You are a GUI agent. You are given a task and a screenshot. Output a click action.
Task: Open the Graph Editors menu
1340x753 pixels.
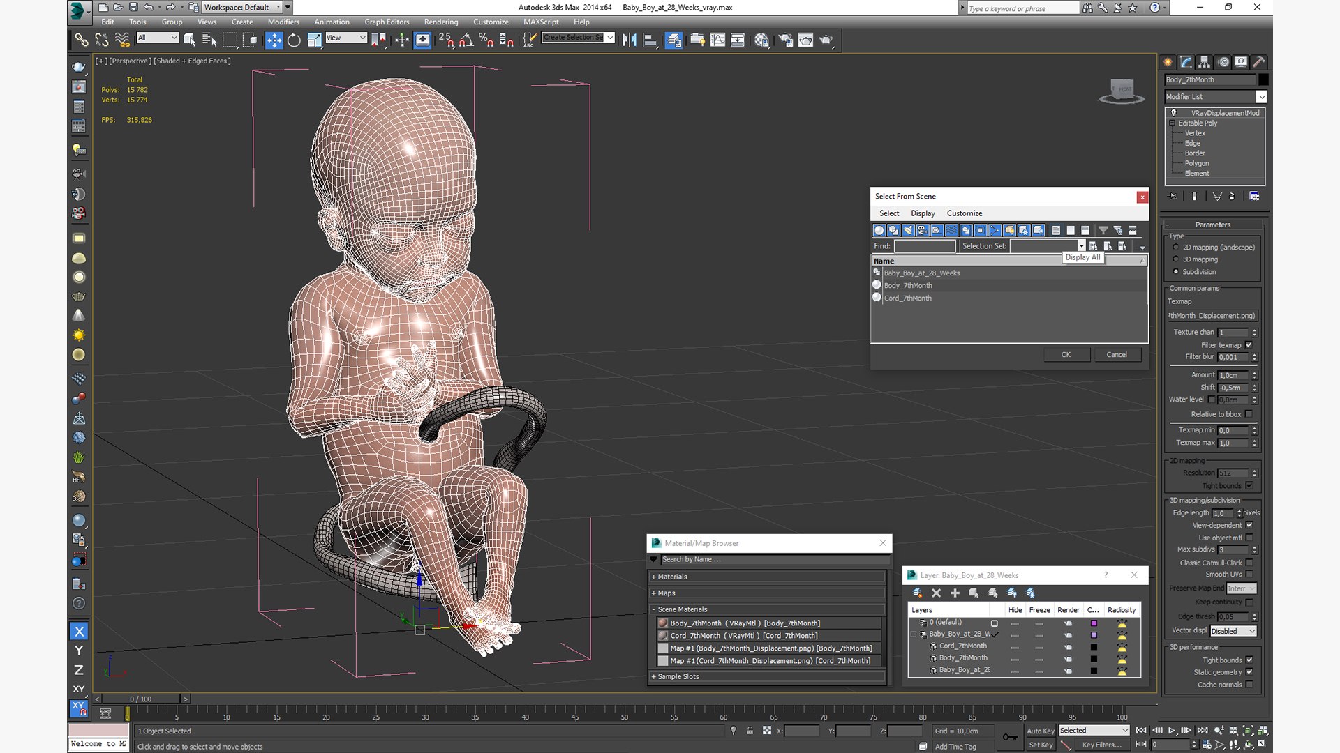(x=387, y=22)
